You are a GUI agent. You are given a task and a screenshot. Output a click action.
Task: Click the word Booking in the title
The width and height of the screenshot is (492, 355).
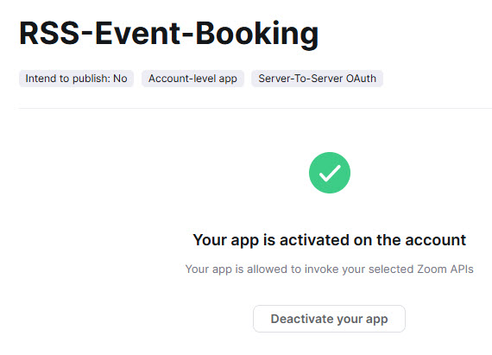(x=257, y=34)
